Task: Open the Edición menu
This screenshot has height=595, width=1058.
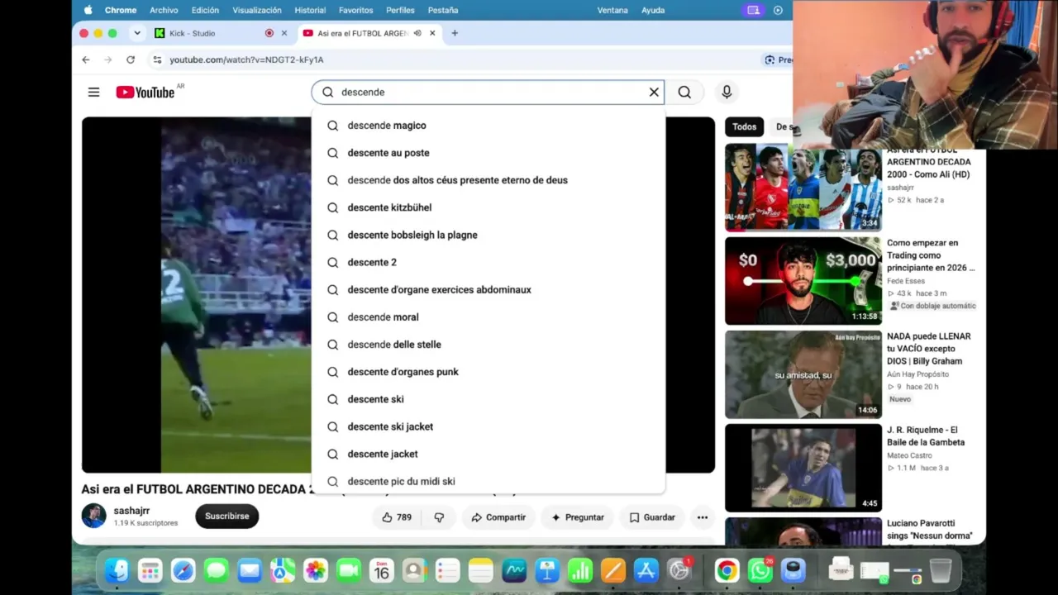Action: [205, 10]
